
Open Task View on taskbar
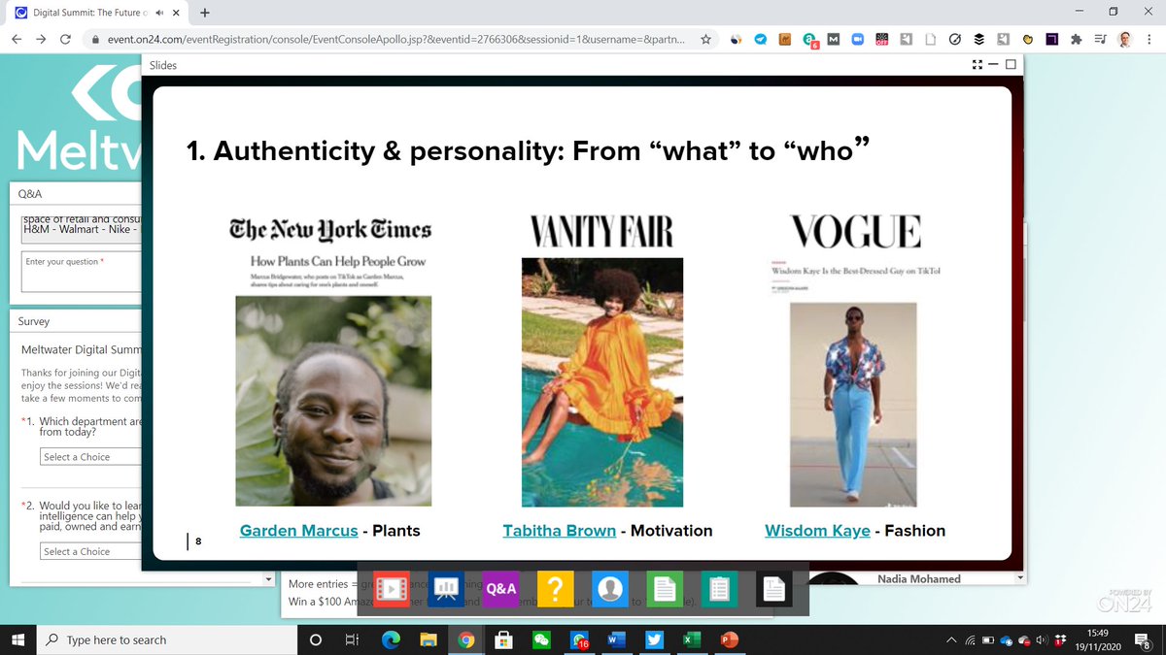coord(351,639)
